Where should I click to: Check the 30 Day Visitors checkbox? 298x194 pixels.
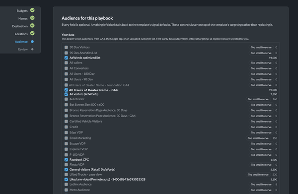point(66,47)
